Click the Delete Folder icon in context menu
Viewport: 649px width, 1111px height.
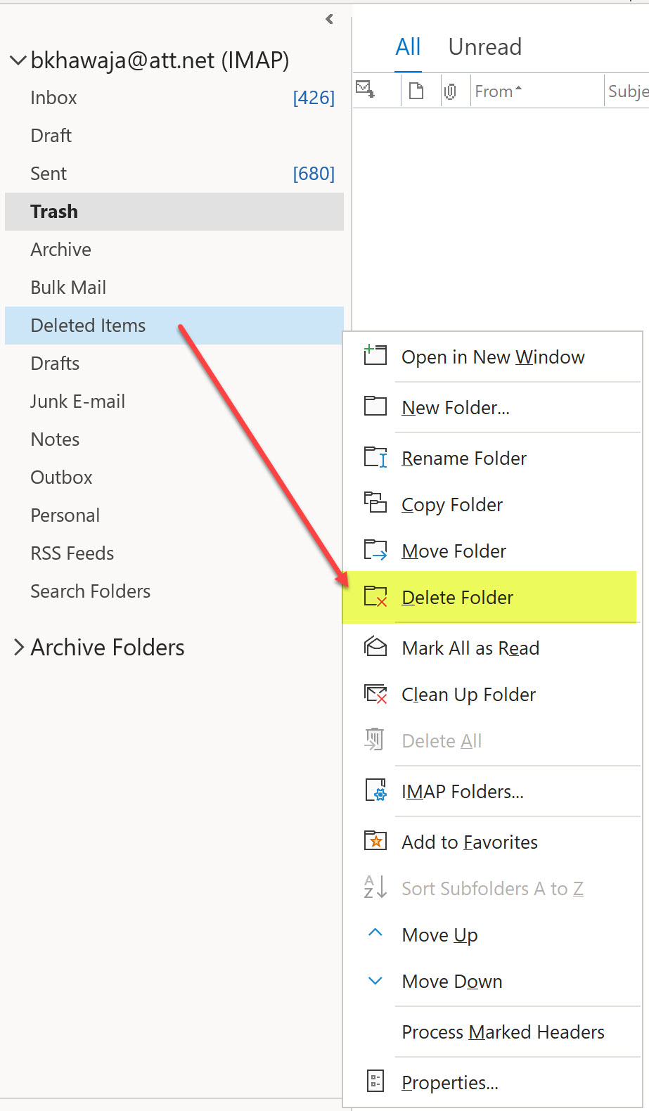(375, 597)
